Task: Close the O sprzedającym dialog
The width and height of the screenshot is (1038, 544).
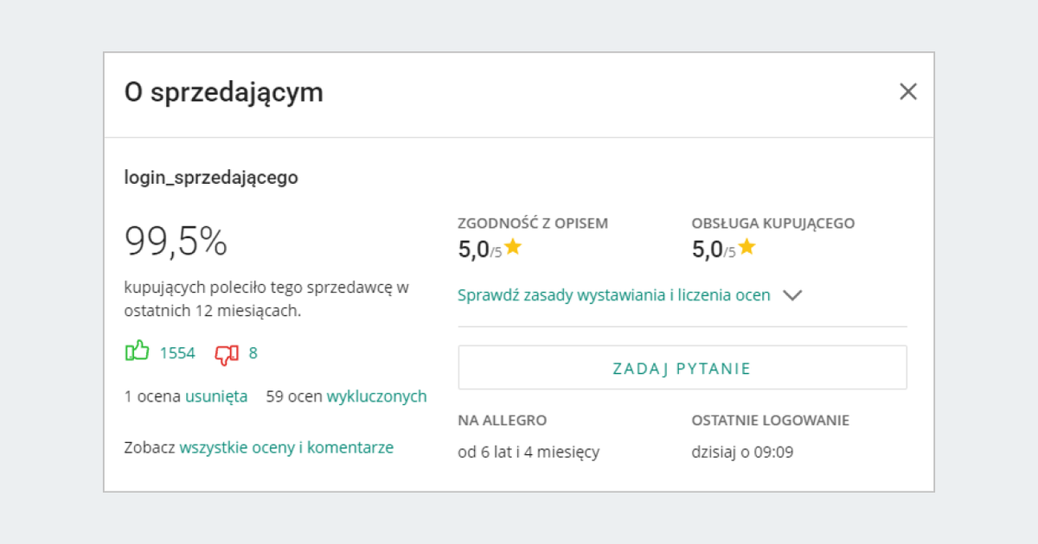Action: click(x=908, y=92)
